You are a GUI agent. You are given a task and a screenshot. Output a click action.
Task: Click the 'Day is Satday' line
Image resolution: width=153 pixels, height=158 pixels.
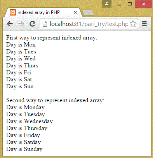coord(23,142)
